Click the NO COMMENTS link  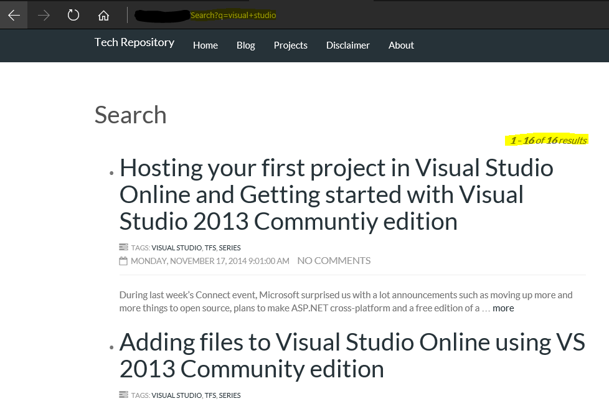334,261
